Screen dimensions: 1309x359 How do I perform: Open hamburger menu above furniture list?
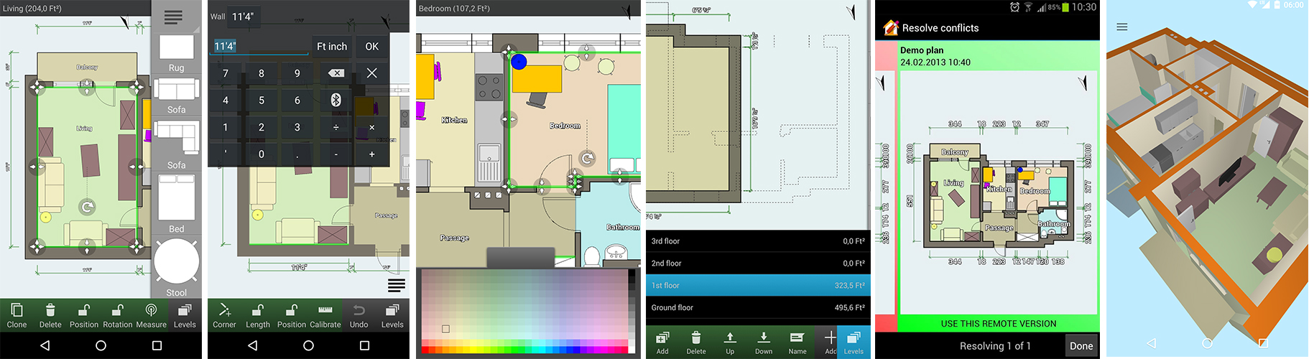[x=173, y=17]
